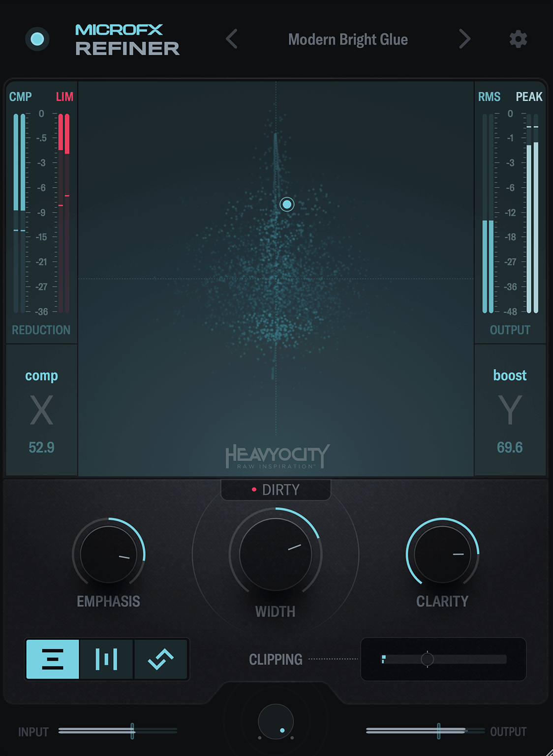Click the CLARITY knob
This screenshot has width=553, height=756.
(442, 554)
